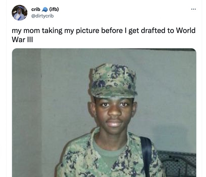Open the attached tweet photo
Screen dimensions: 206x177
pos(104,113)
